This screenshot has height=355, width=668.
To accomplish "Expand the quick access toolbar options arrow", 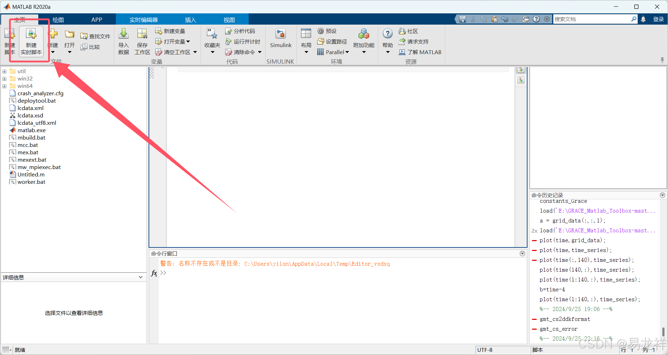I will point(547,19).
